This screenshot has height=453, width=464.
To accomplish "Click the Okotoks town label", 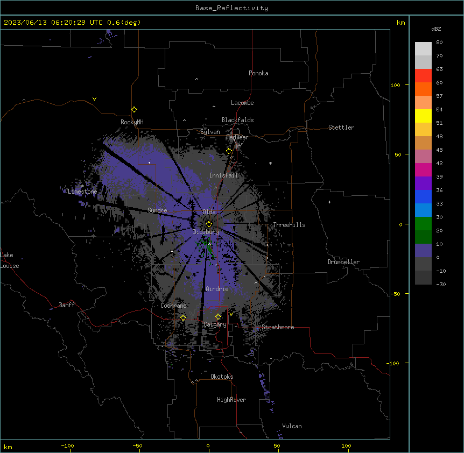I will pyautogui.click(x=222, y=377).
